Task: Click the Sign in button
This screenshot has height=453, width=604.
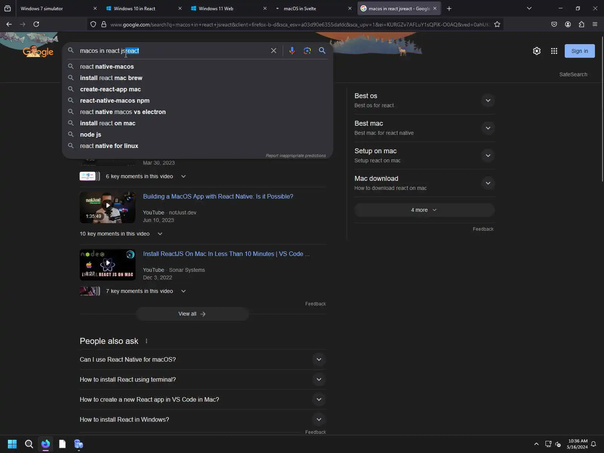Action: click(579, 51)
